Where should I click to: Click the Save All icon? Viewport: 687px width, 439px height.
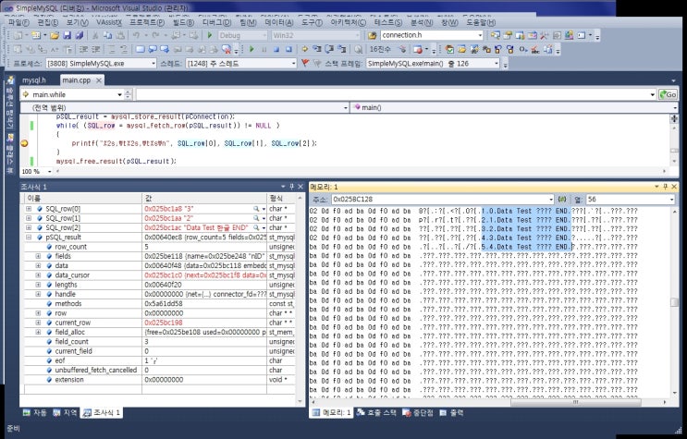point(80,35)
